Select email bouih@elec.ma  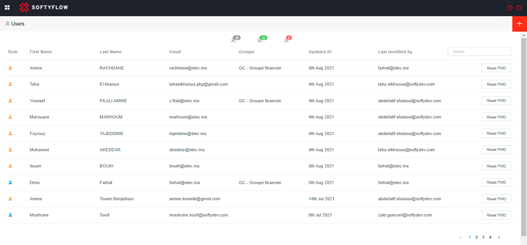click(x=185, y=166)
